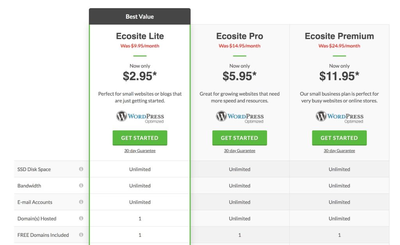
Task: Click the SSD Disk Space row label
Action: (x=34, y=169)
